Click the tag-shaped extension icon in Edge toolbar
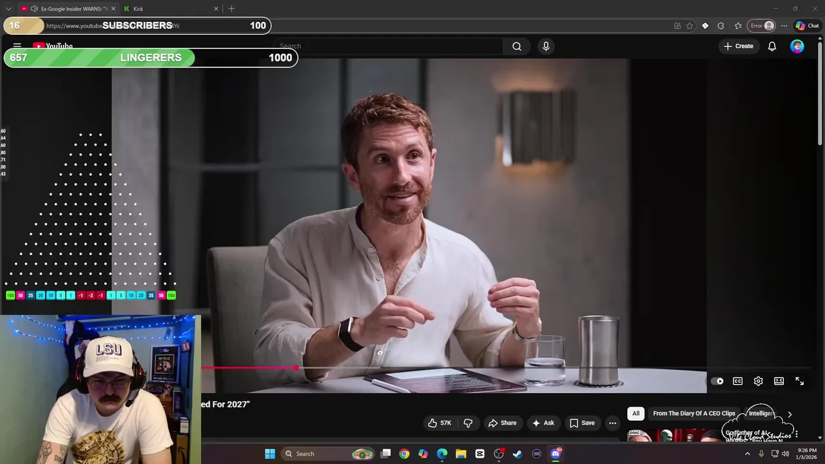 tap(705, 26)
